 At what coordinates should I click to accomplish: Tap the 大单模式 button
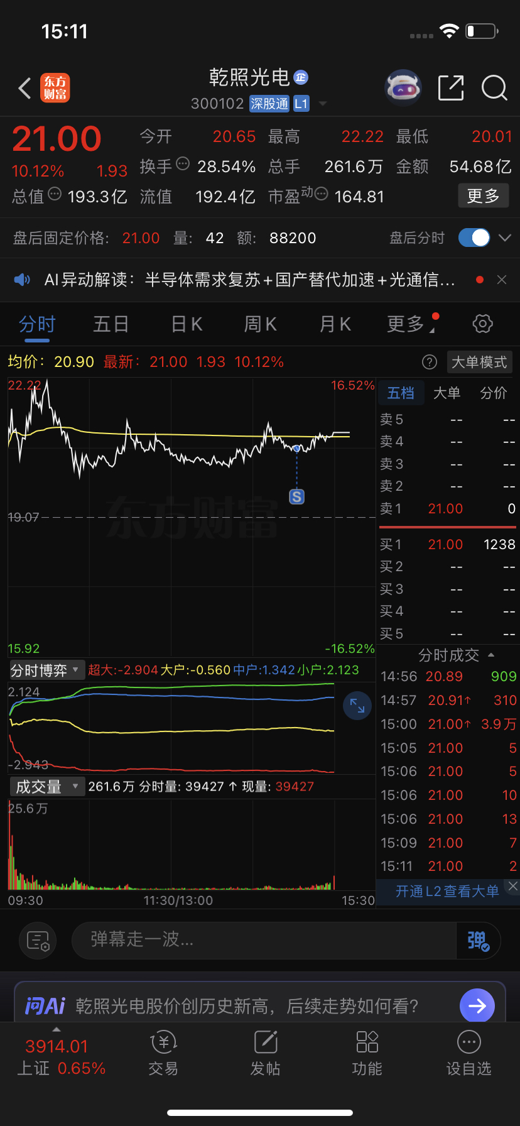[x=479, y=362]
